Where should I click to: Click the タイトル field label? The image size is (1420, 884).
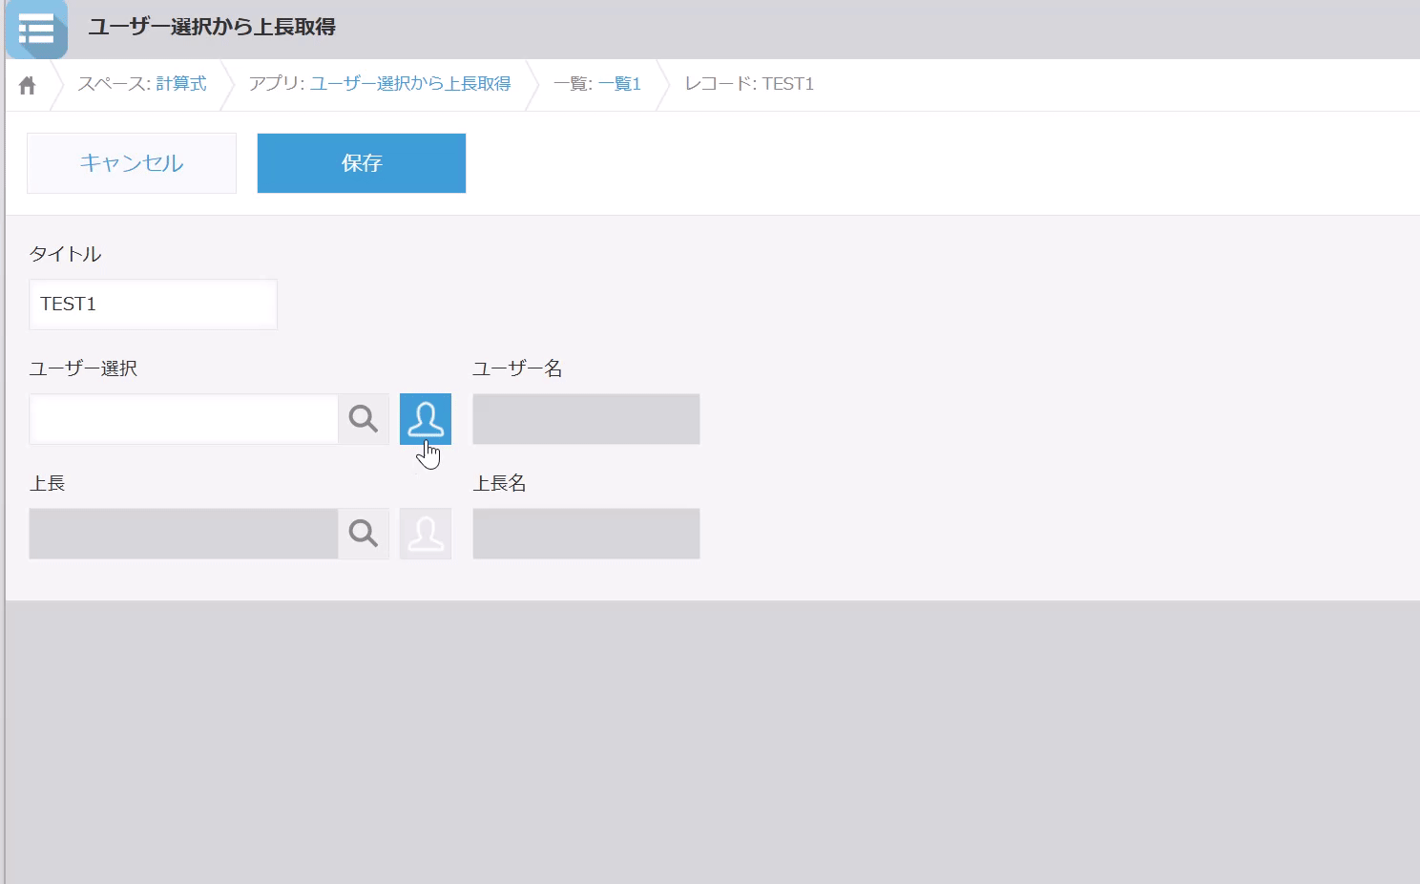[x=65, y=254]
